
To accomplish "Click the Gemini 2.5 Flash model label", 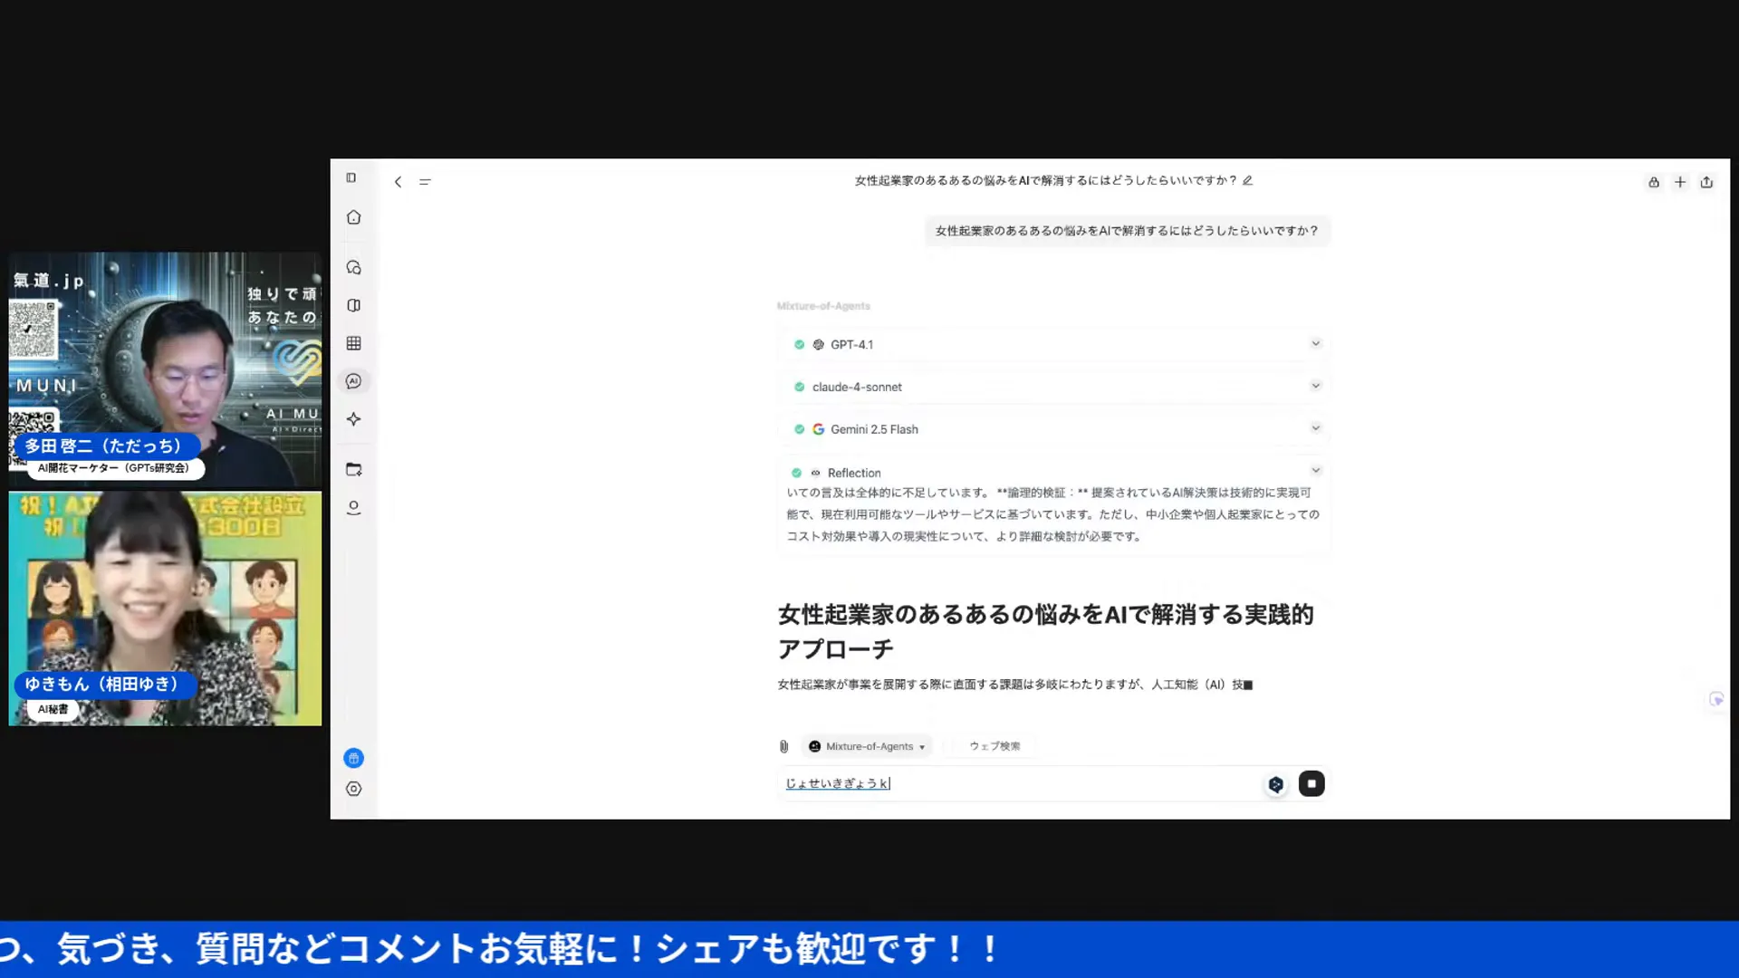I will (874, 429).
